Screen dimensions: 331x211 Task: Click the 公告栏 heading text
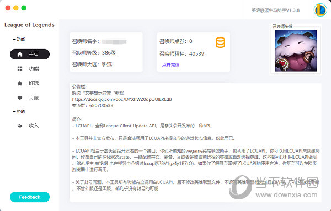pos(79,86)
